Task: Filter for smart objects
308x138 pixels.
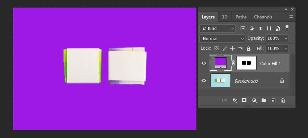Action: 278,29
